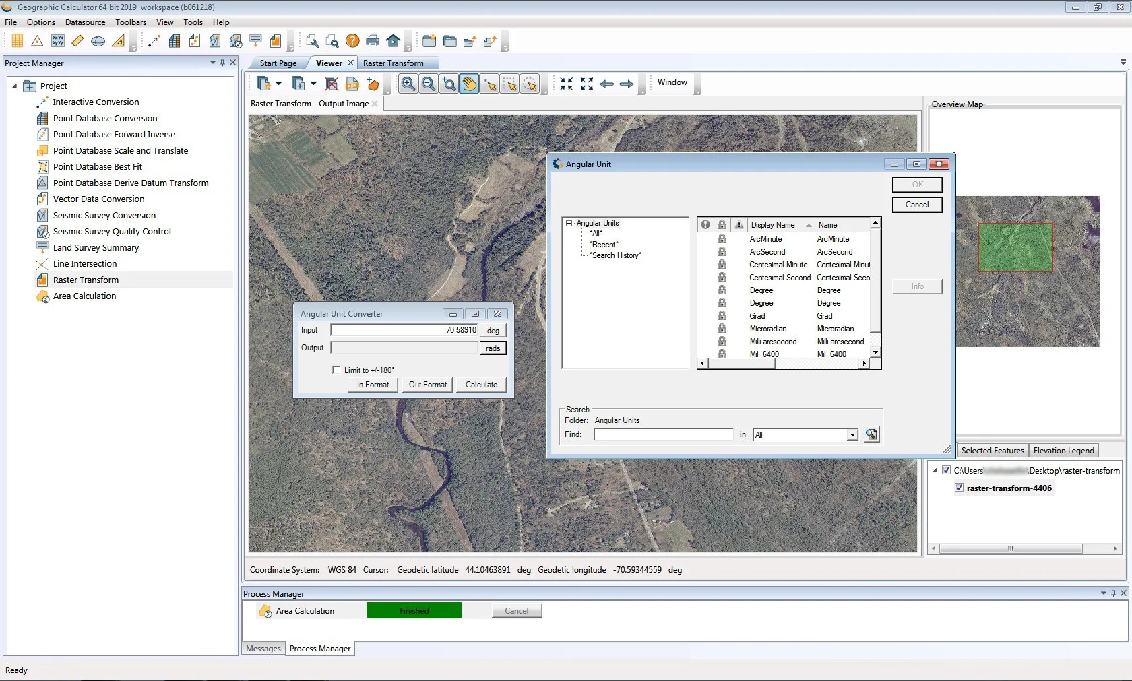Click the Find search icon beside the Find field

tap(871, 434)
